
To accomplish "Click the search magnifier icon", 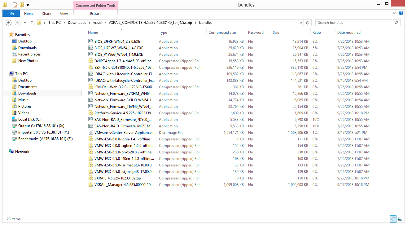I will [x=396, y=23].
